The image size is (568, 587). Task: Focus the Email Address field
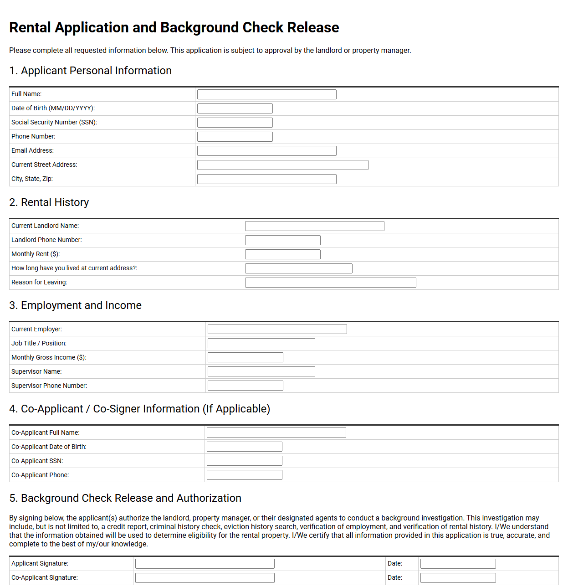(267, 151)
